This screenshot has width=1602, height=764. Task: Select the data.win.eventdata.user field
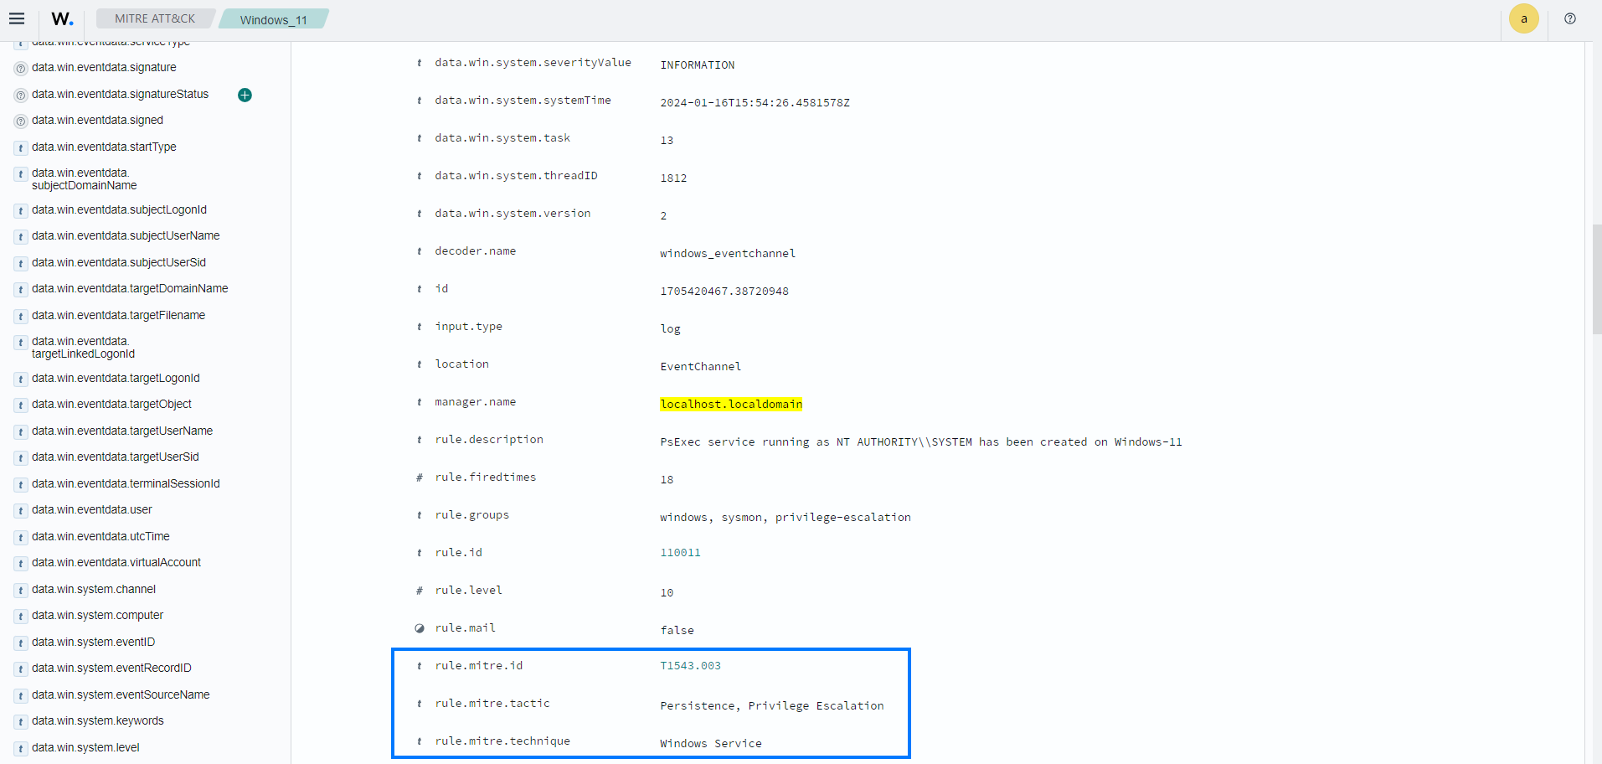92,509
